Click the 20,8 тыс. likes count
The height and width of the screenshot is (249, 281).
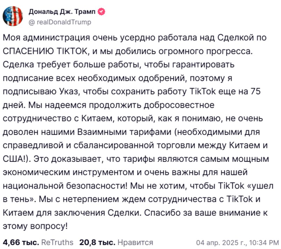coord(97,242)
